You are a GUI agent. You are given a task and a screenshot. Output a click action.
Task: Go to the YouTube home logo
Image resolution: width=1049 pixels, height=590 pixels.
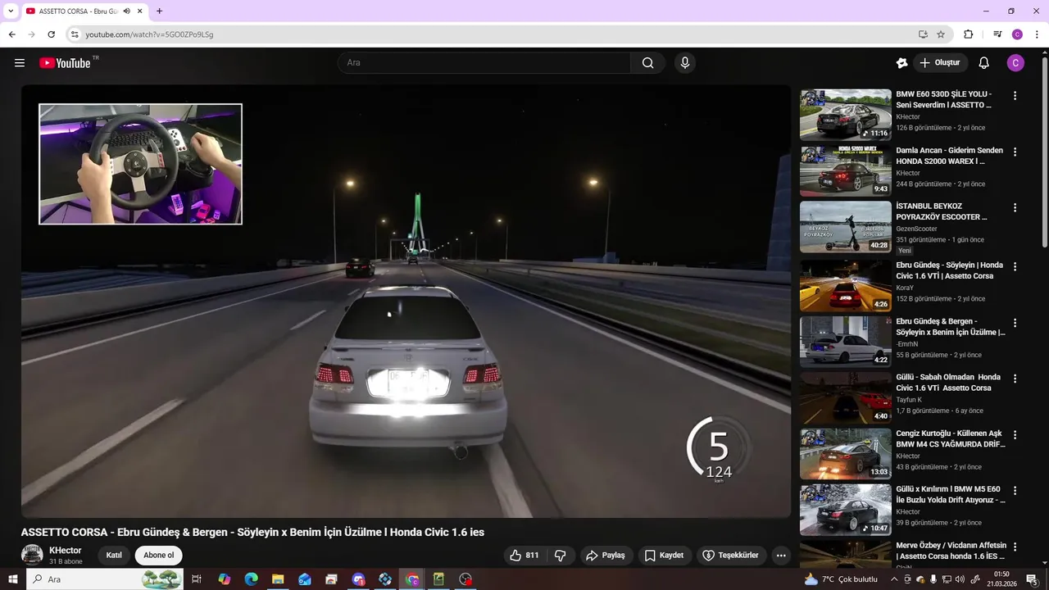tap(65, 63)
